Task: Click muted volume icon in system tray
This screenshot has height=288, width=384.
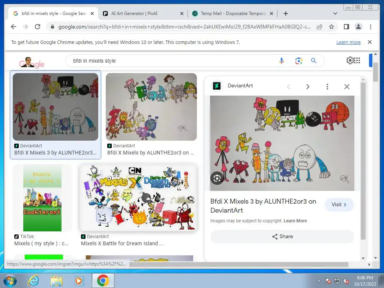Action: tap(346, 281)
